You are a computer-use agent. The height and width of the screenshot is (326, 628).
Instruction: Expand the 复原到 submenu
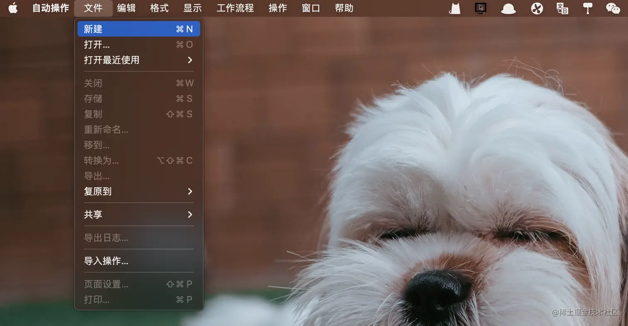[139, 191]
